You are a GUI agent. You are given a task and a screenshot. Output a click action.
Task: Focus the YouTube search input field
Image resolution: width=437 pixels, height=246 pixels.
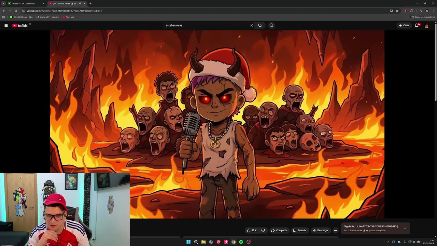[x=207, y=25]
